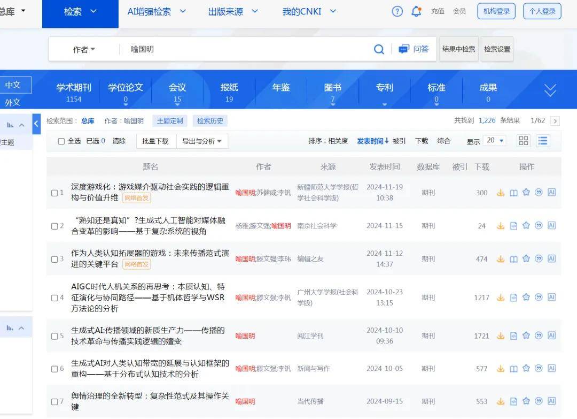Collapse the left sidebar panel
The width and height of the screenshot is (577, 419).
click(36, 124)
